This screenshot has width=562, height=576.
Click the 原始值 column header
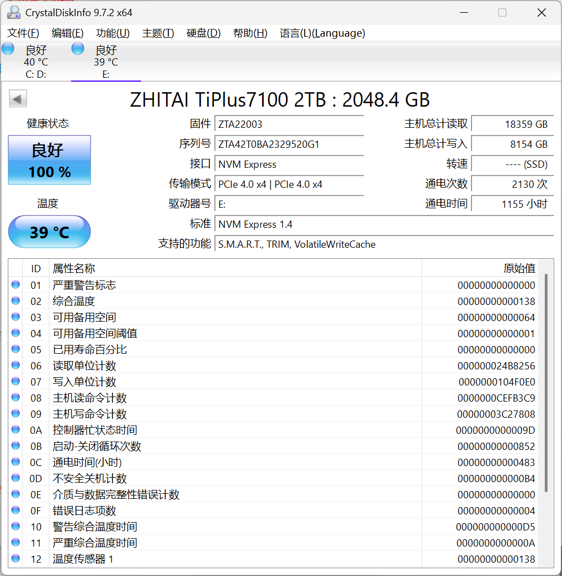[x=520, y=268]
